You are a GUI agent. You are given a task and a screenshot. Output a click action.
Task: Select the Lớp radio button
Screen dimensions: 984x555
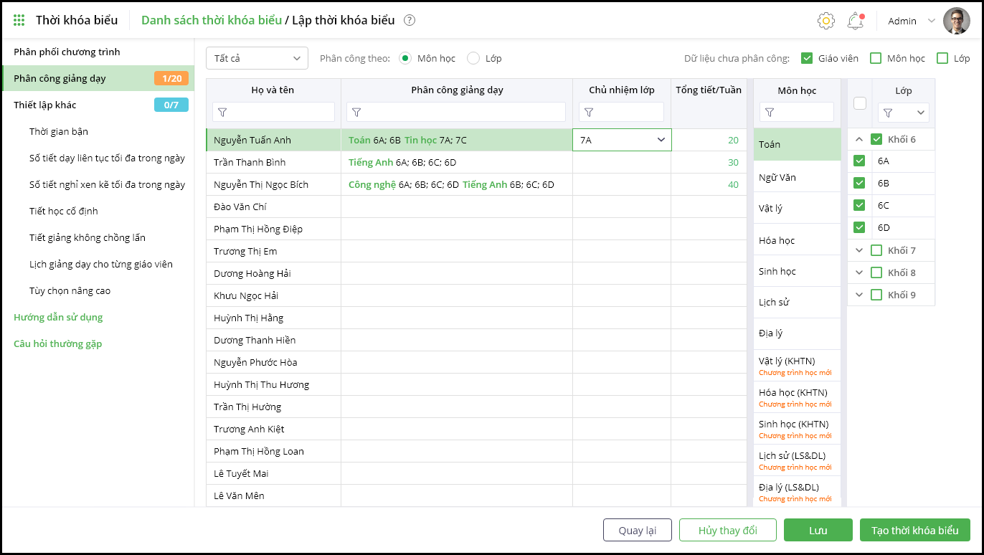(473, 58)
